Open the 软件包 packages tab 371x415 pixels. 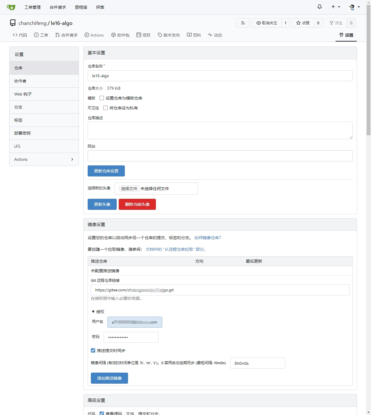point(120,35)
